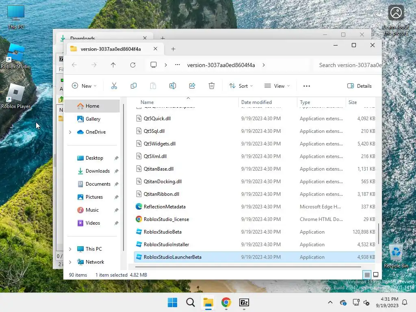Image resolution: width=416 pixels, height=312 pixels.
Task: Open Roblox Player desktop shortcut
Action: point(16,96)
